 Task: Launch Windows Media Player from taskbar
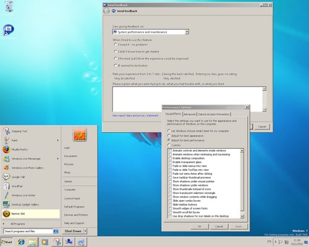(x=44, y=242)
